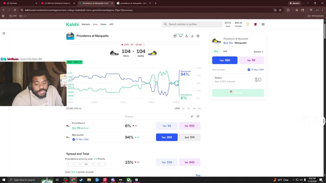
Task: Open the KSR bookmarks folder
Action: point(13,16)
